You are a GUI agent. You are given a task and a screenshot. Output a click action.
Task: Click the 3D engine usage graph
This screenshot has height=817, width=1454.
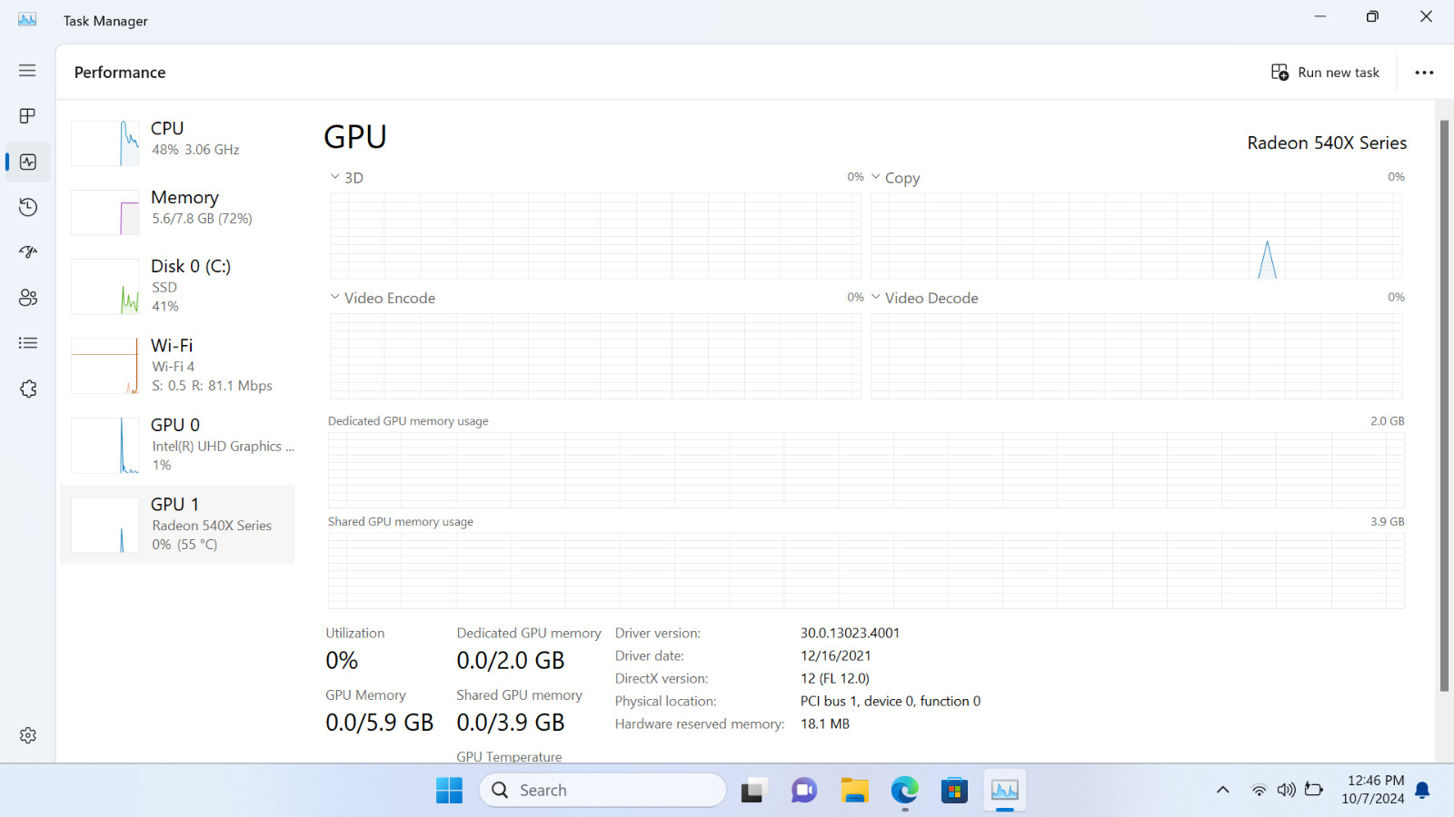pyautogui.click(x=595, y=236)
